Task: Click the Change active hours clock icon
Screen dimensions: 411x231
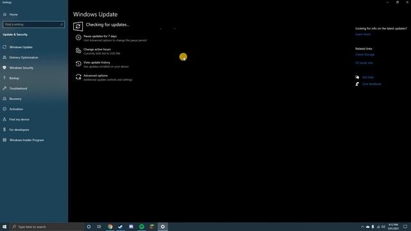Action: point(78,51)
